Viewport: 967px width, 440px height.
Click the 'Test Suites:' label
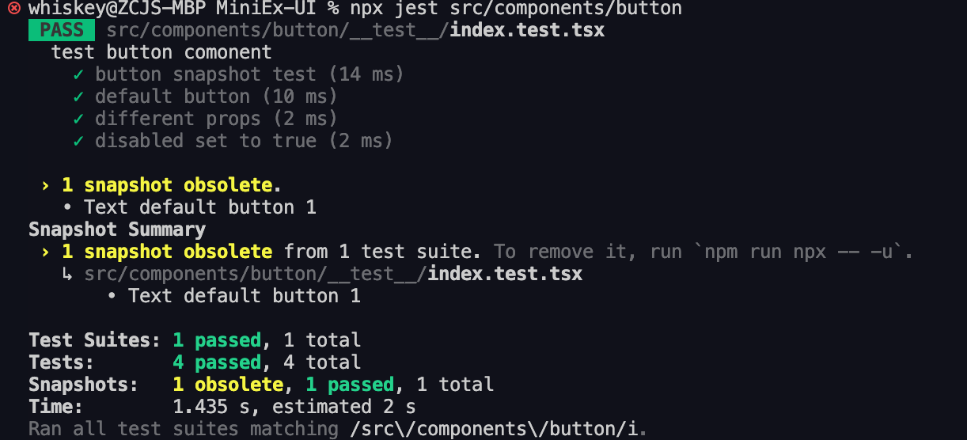pos(95,340)
